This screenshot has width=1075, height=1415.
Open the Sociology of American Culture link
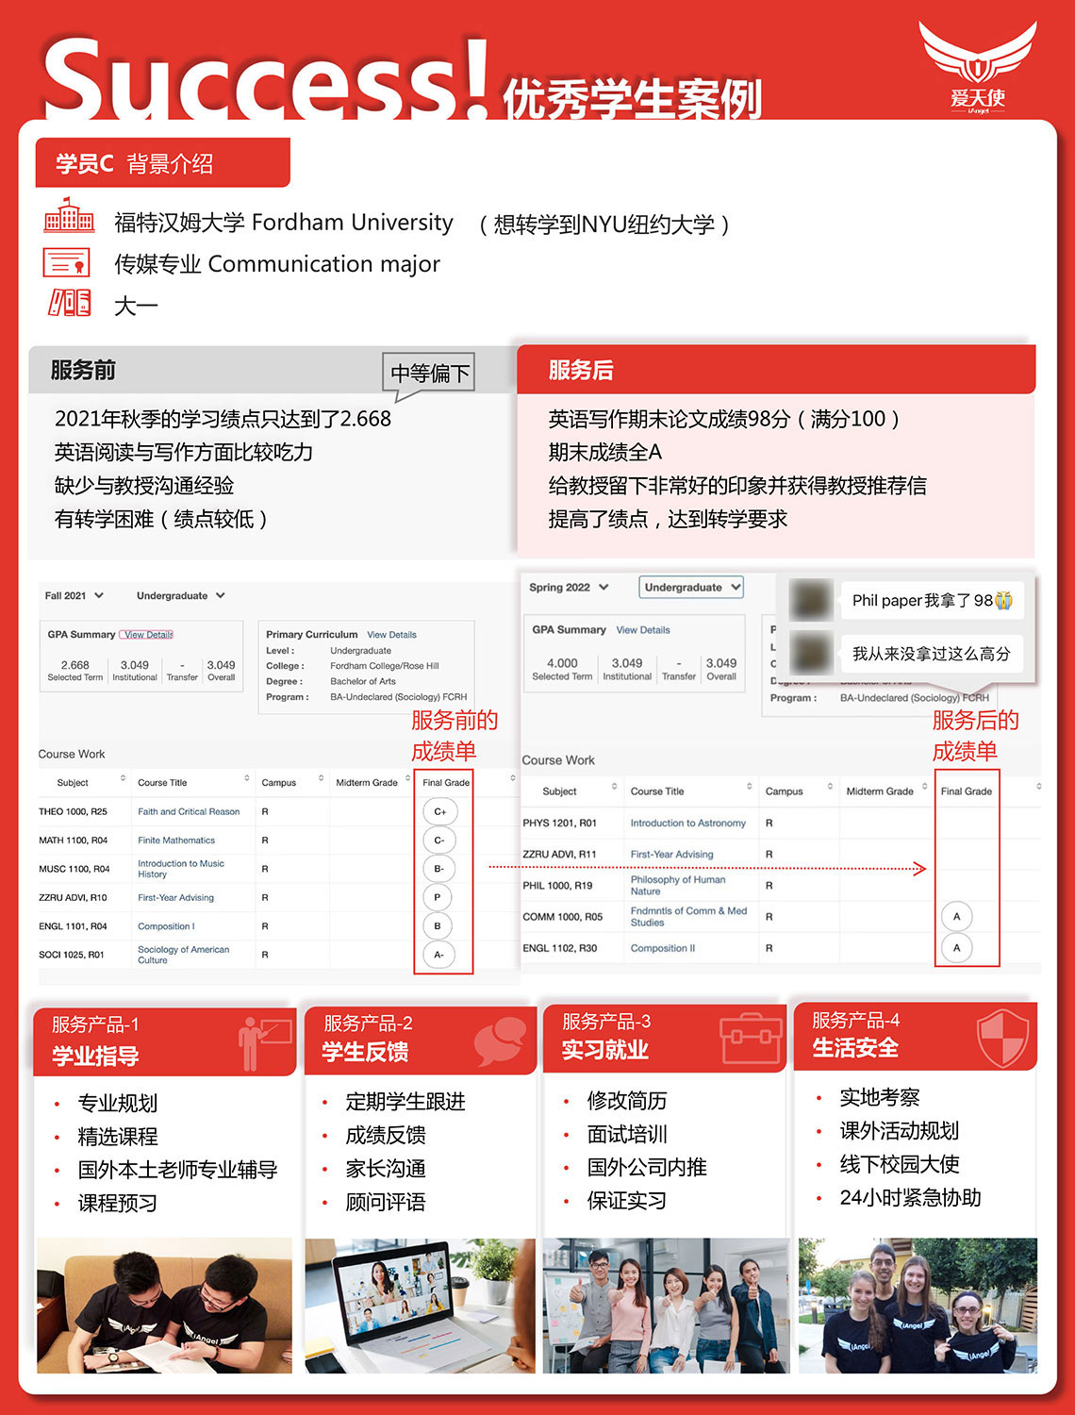tap(184, 955)
